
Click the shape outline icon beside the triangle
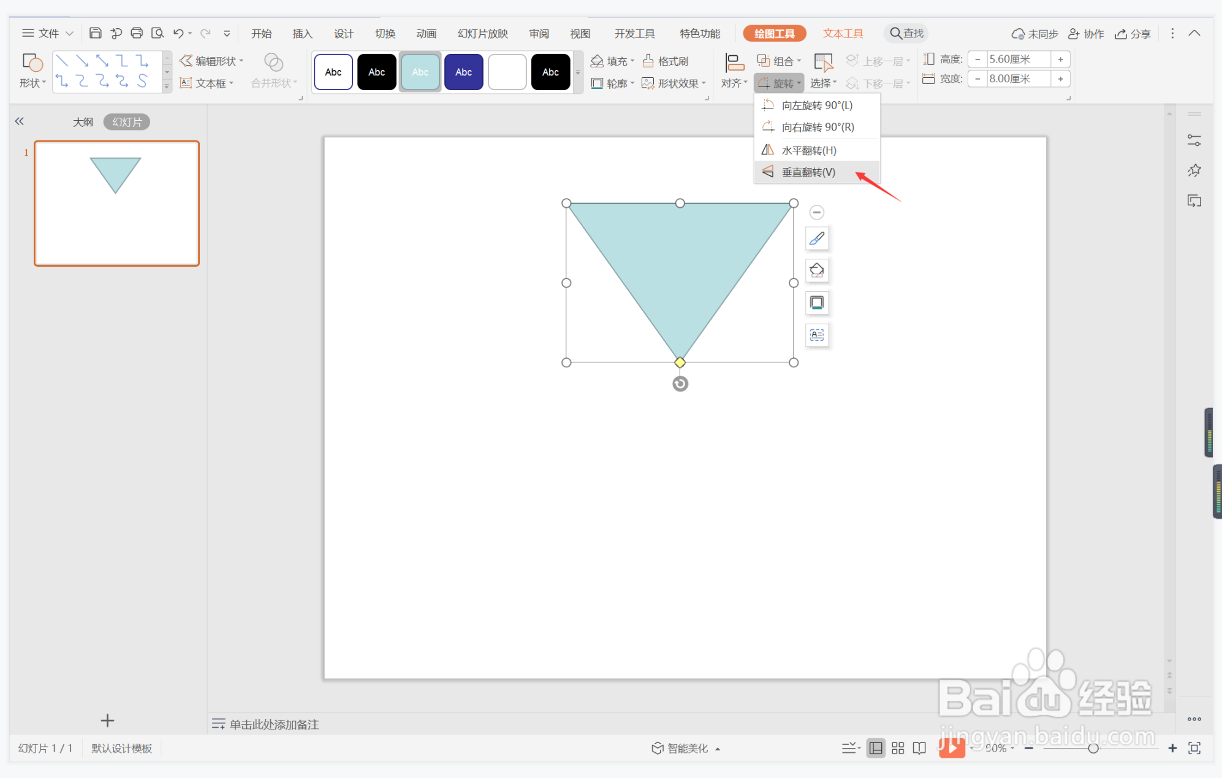817,303
